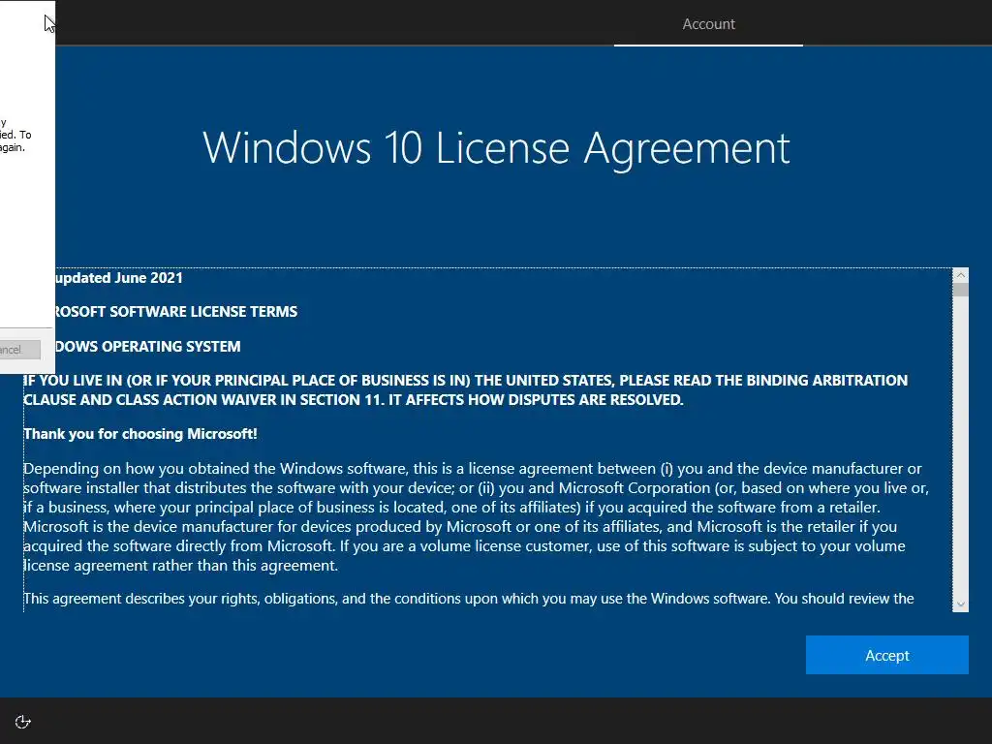992x744 pixels.
Task: Click the license scrollbar up arrow
Action: (960, 275)
